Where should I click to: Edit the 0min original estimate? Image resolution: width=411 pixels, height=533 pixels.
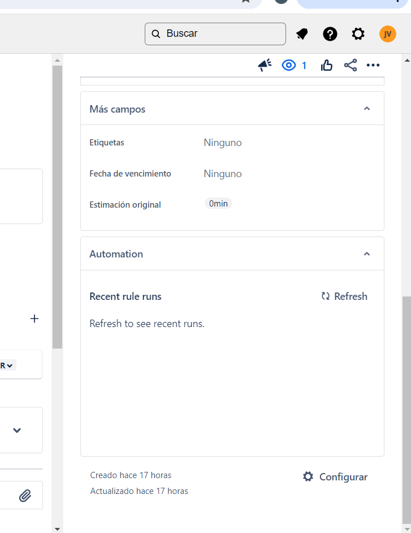tap(218, 203)
